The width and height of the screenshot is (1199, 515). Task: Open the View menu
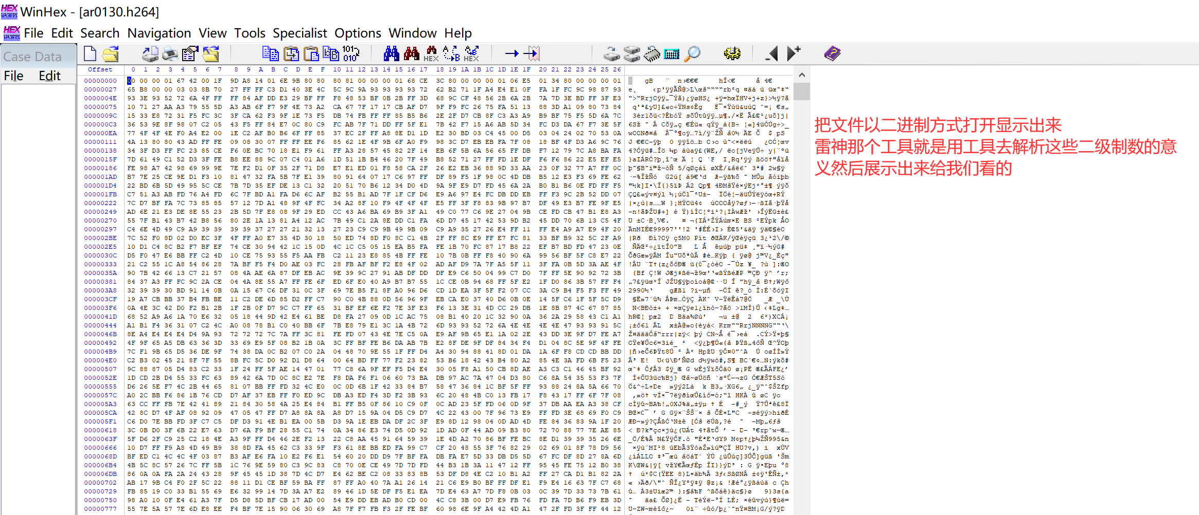point(213,33)
